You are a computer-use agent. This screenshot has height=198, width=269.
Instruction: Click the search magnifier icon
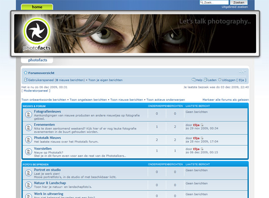(x=202, y=2)
